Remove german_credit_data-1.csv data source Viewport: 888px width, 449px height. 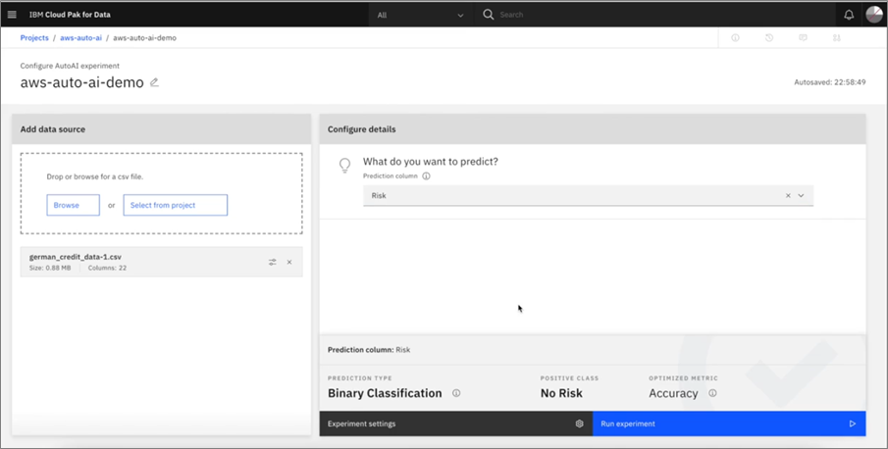pos(289,262)
